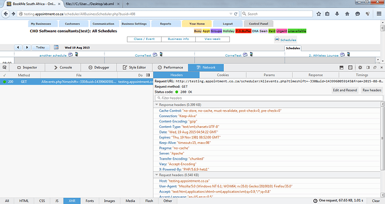385x204 pixels.
Task: Filter network requests by CSS
Action: [x=42, y=201]
